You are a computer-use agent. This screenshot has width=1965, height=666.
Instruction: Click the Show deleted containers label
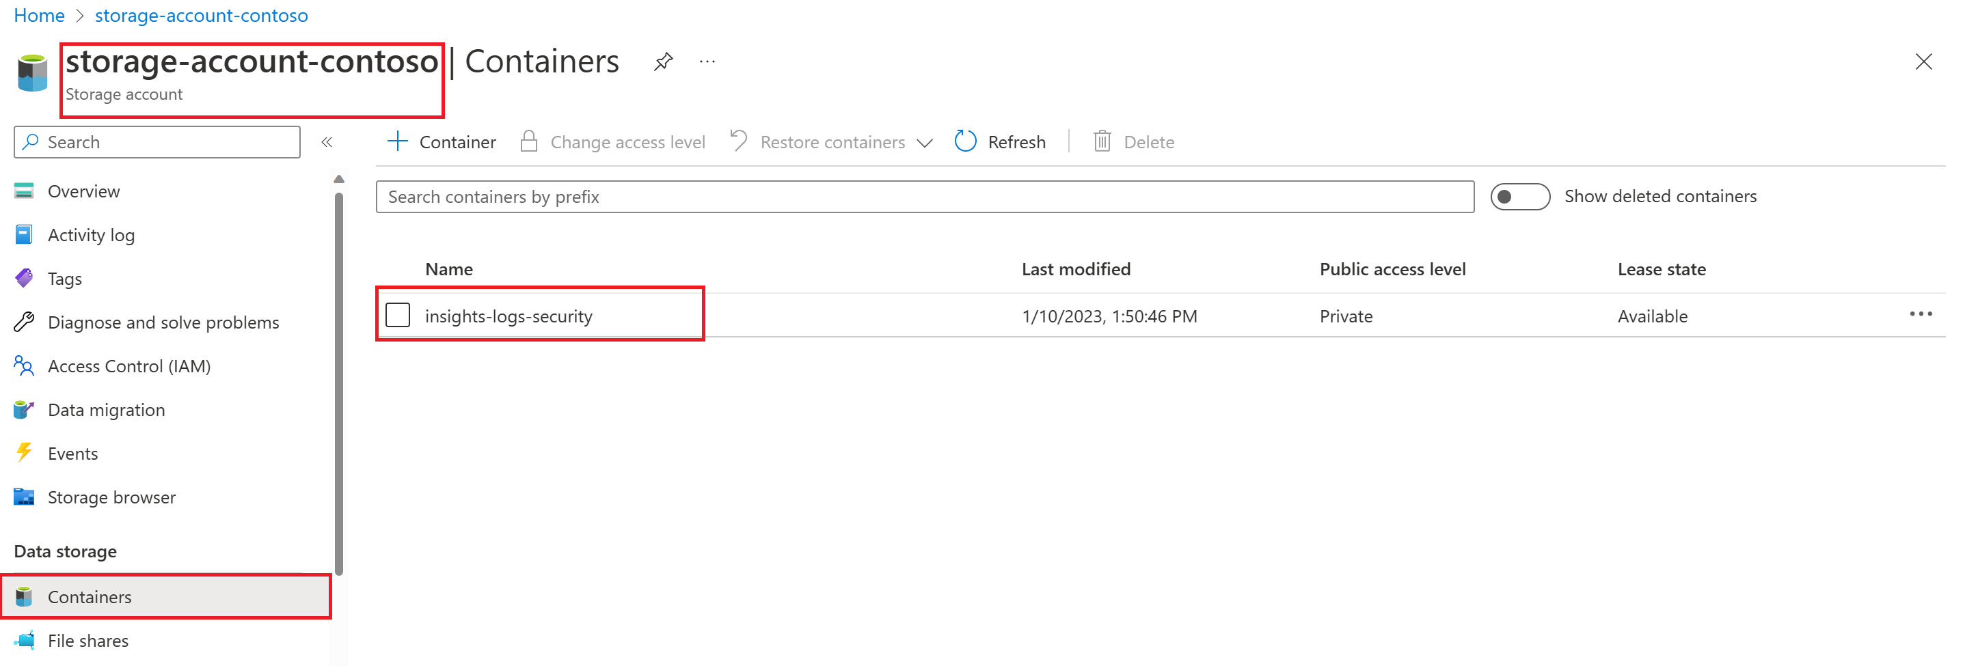1661,197
